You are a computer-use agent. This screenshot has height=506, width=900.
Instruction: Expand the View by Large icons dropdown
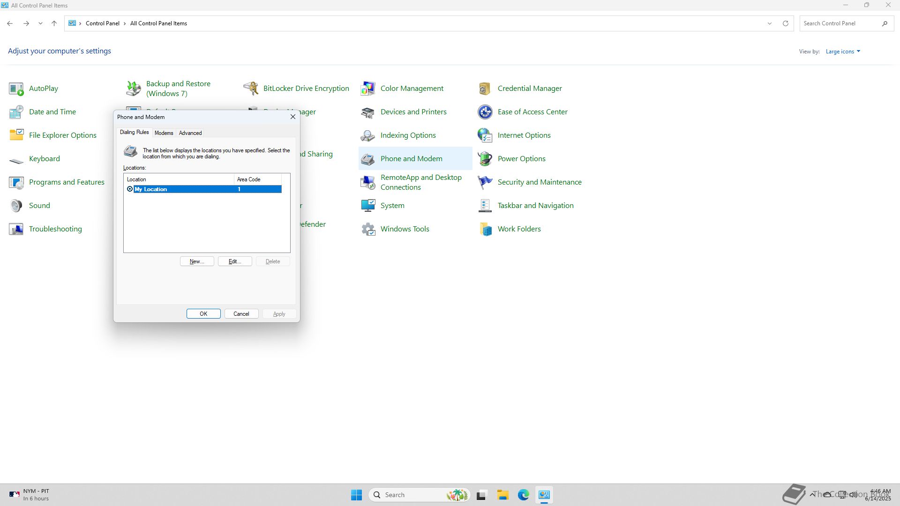(x=843, y=52)
